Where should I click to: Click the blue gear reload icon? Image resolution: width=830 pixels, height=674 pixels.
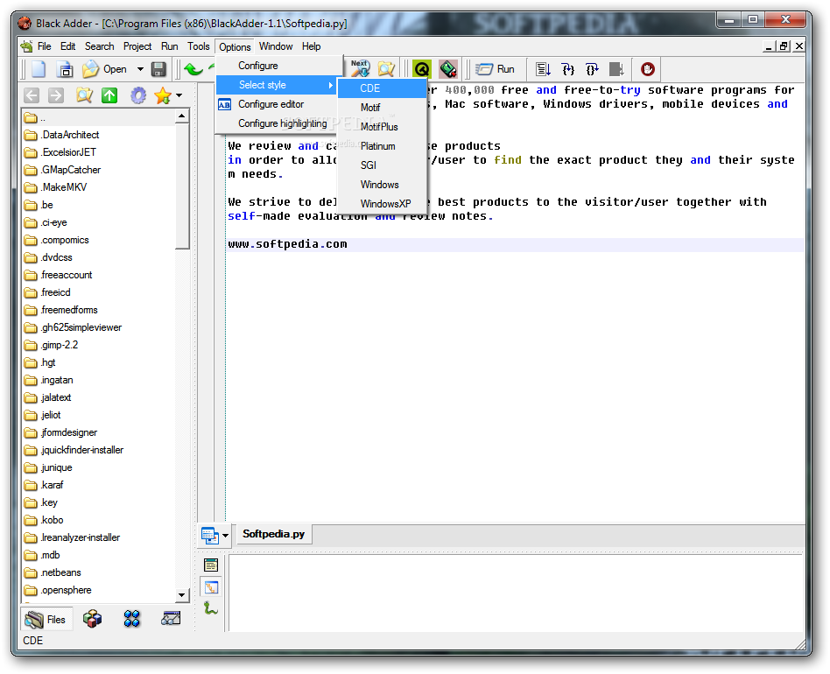click(x=138, y=95)
